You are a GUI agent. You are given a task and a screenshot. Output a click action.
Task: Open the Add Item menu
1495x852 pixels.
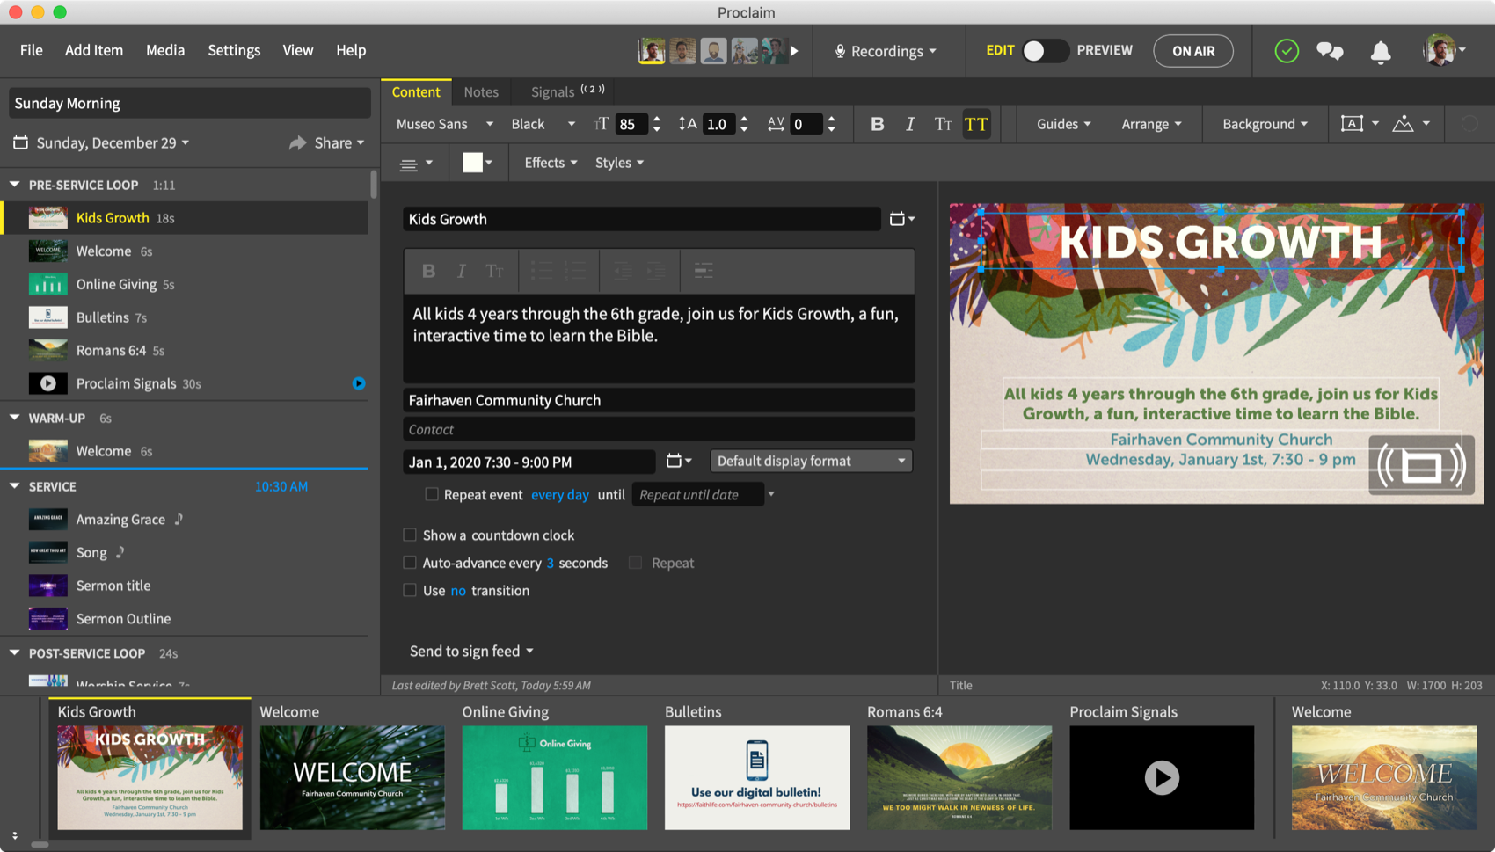(94, 50)
